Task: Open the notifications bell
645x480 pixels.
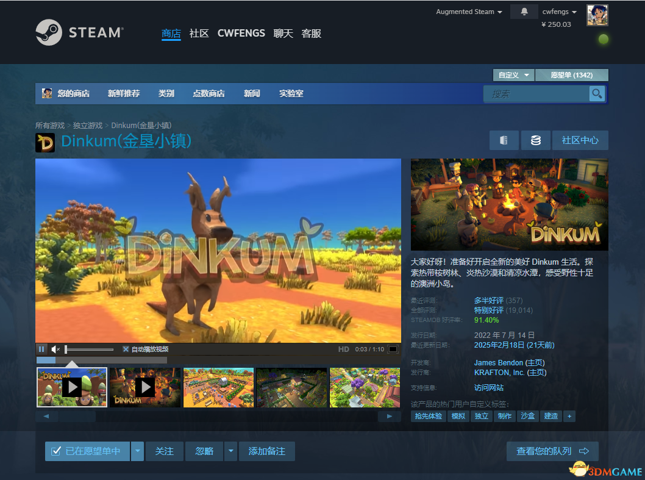Action: (524, 12)
